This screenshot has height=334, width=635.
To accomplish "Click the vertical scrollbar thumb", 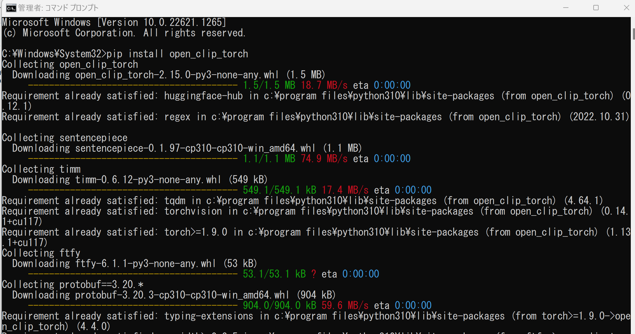I will [633, 34].
